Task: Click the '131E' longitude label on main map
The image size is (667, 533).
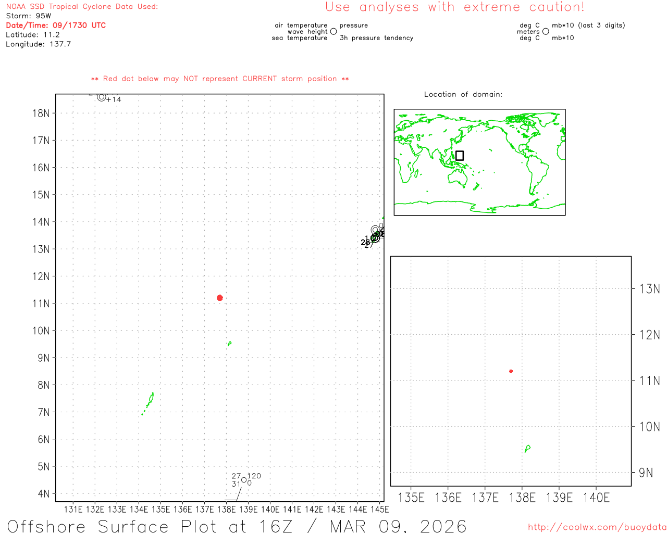Action: (73, 509)
